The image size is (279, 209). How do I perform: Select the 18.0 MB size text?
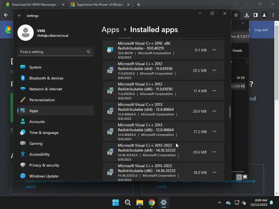pyautogui.click(x=200, y=173)
